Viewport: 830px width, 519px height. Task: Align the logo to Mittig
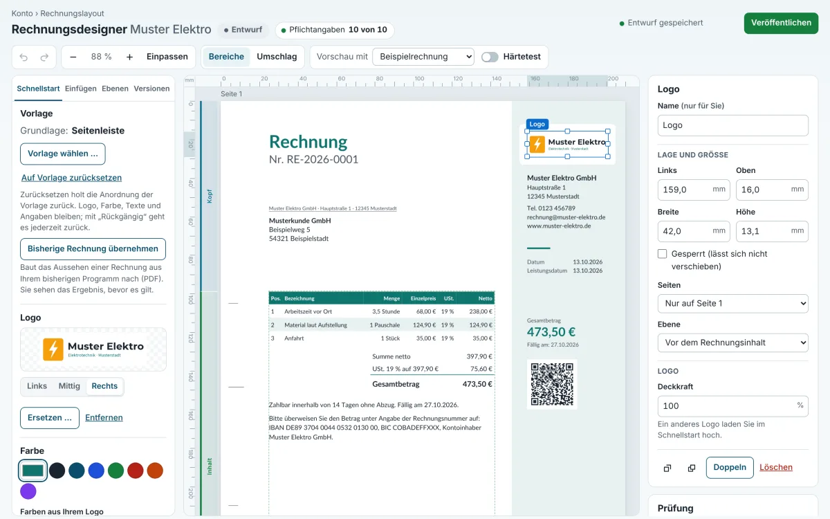[x=69, y=386]
